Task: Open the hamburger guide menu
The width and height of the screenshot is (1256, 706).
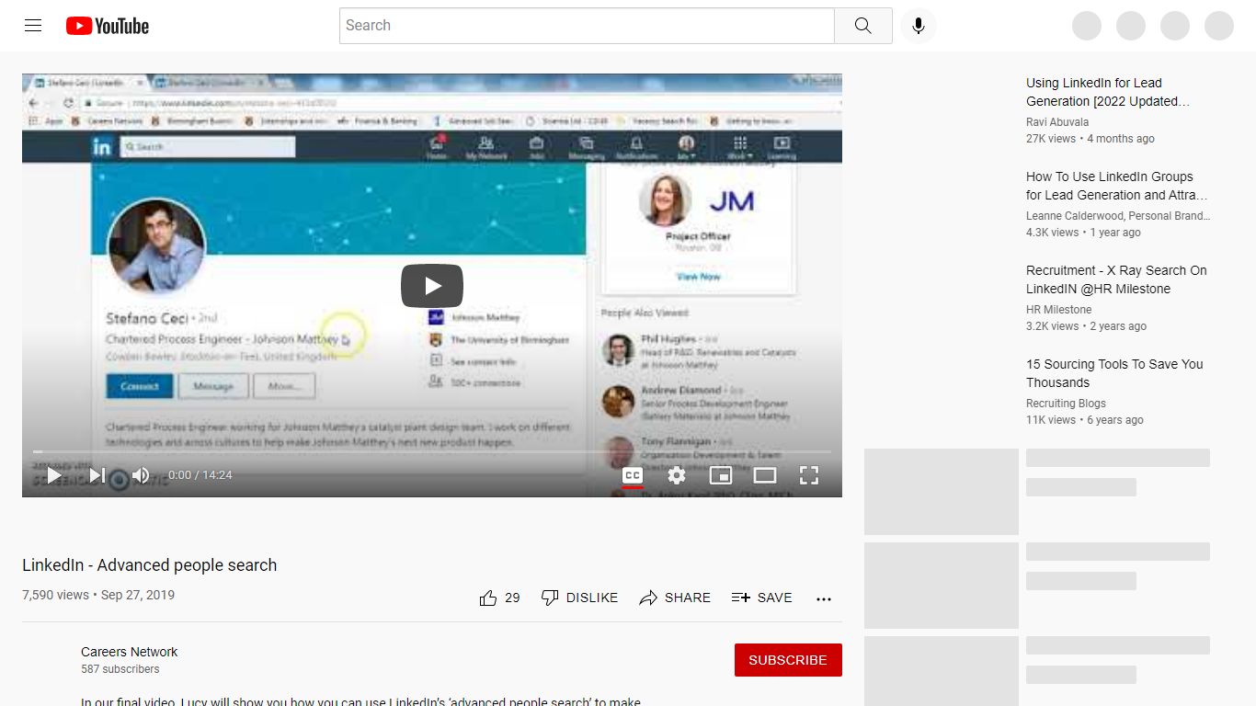Action: click(x=33, y=26)
